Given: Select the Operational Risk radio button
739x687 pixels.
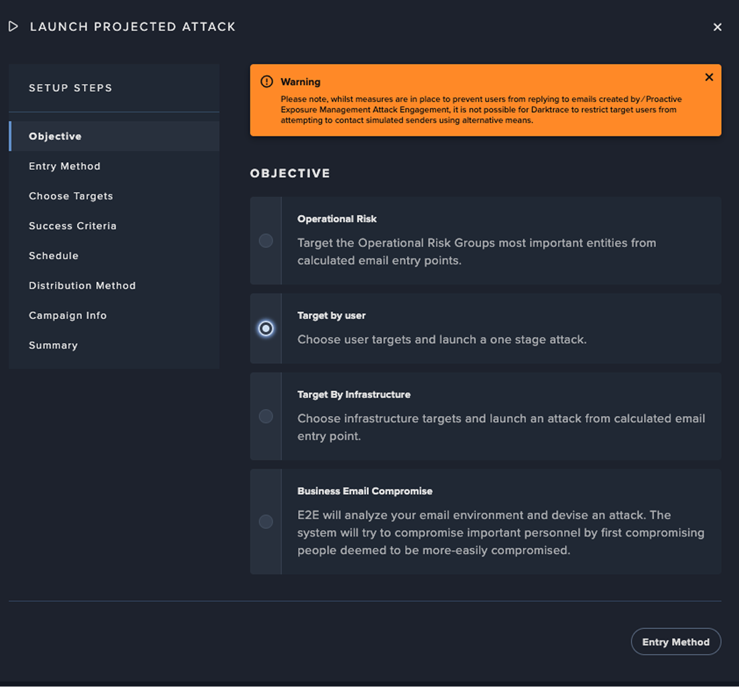Looking at the screenshot, I should pos(266,241).
